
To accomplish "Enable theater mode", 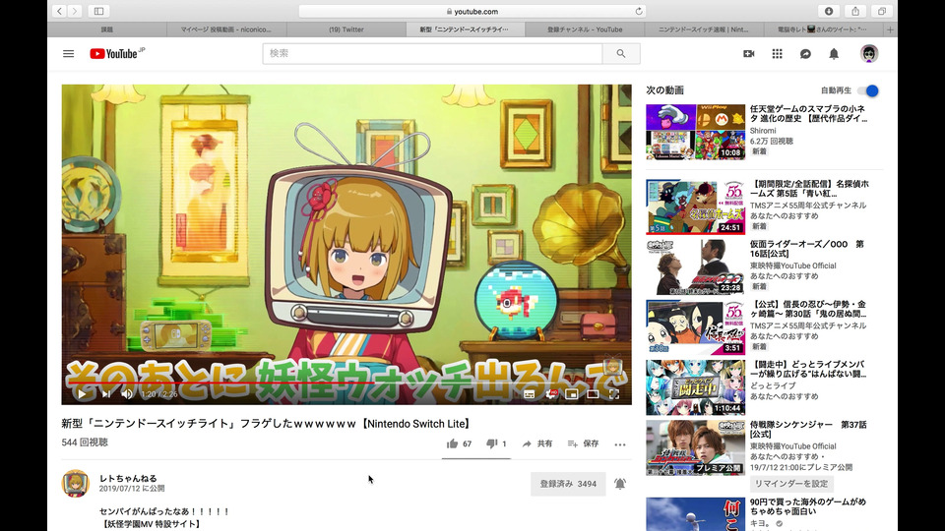I will tap(593, 393).
